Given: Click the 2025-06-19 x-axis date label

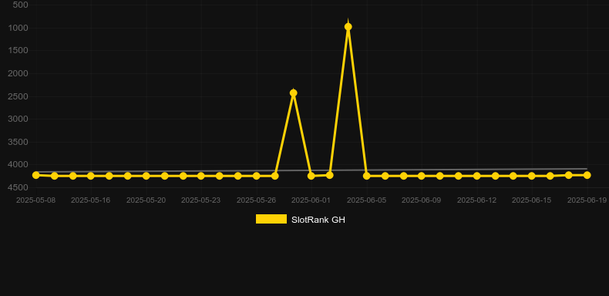Looking at the screenshot, I should pos(587,200).
